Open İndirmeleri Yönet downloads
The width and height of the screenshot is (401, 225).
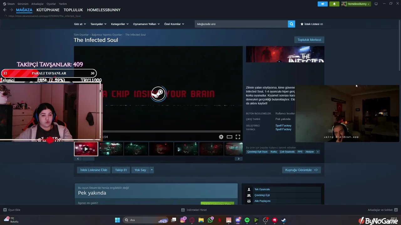pyautogui.click(x=194, y=210)
